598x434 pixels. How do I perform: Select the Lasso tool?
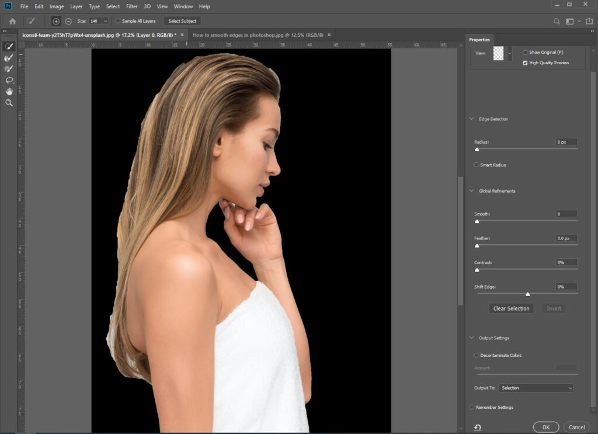pyautogui.click(x=9, y=81)
